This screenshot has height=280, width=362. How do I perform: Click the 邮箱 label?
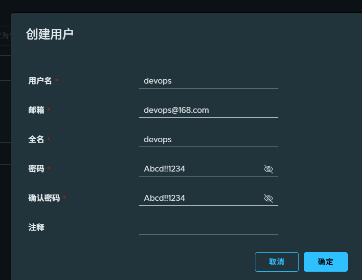[36, 110]
